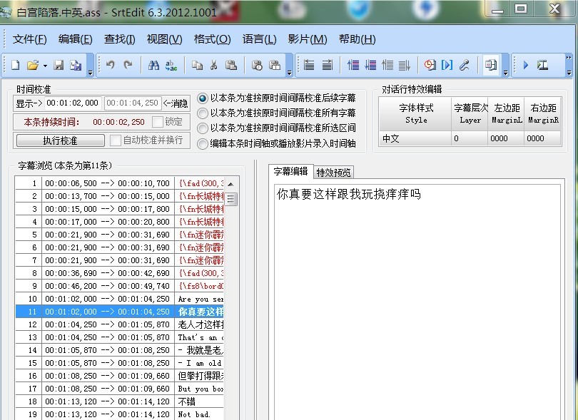Click the New file icon in toolbar
Image resolution: width=578 pixels, height=420 pixels.
click(x=15, y=66)
